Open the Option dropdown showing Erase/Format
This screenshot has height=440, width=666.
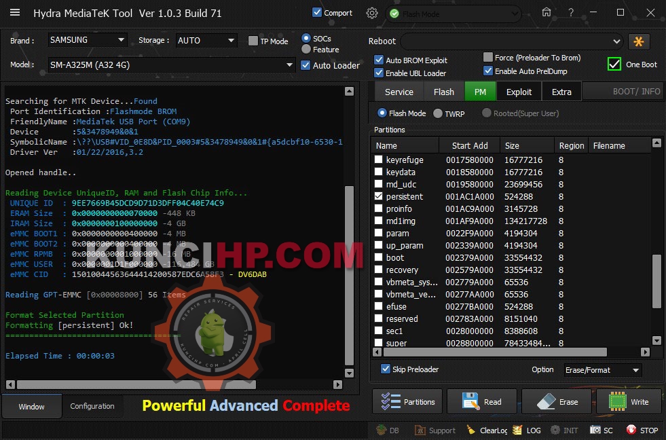pyautogui.click(x=602, y=370)
